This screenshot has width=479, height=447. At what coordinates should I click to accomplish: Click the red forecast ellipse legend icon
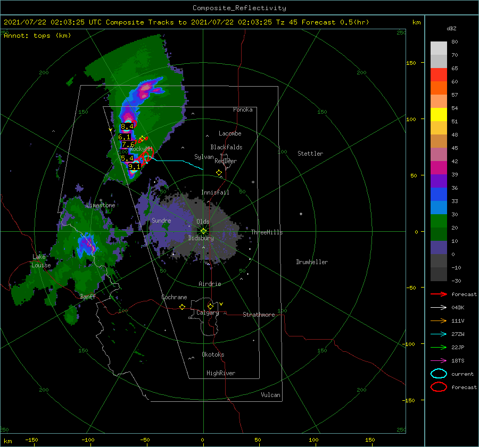coord(439,387)
